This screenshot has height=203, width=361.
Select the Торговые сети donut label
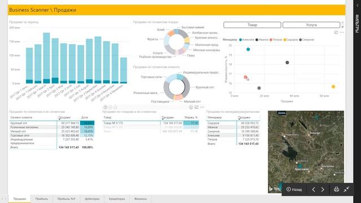coord(151,77)
